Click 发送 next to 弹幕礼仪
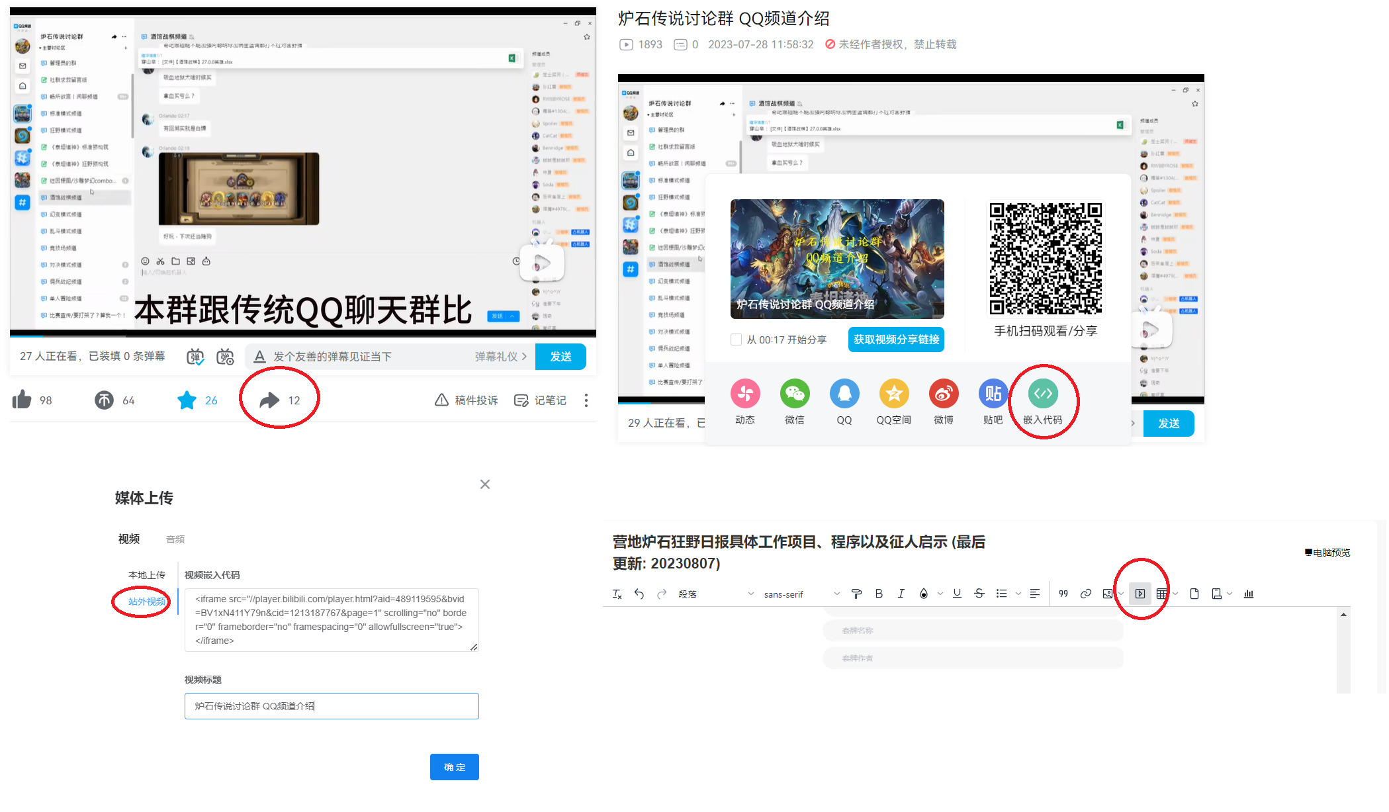 tap(560, 357)
